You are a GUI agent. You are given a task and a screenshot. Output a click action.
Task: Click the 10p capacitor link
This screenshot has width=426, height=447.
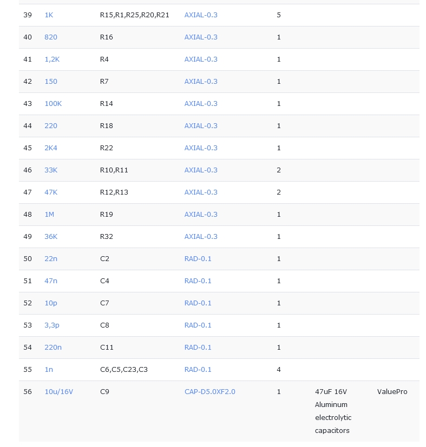(x=51, y=303)
